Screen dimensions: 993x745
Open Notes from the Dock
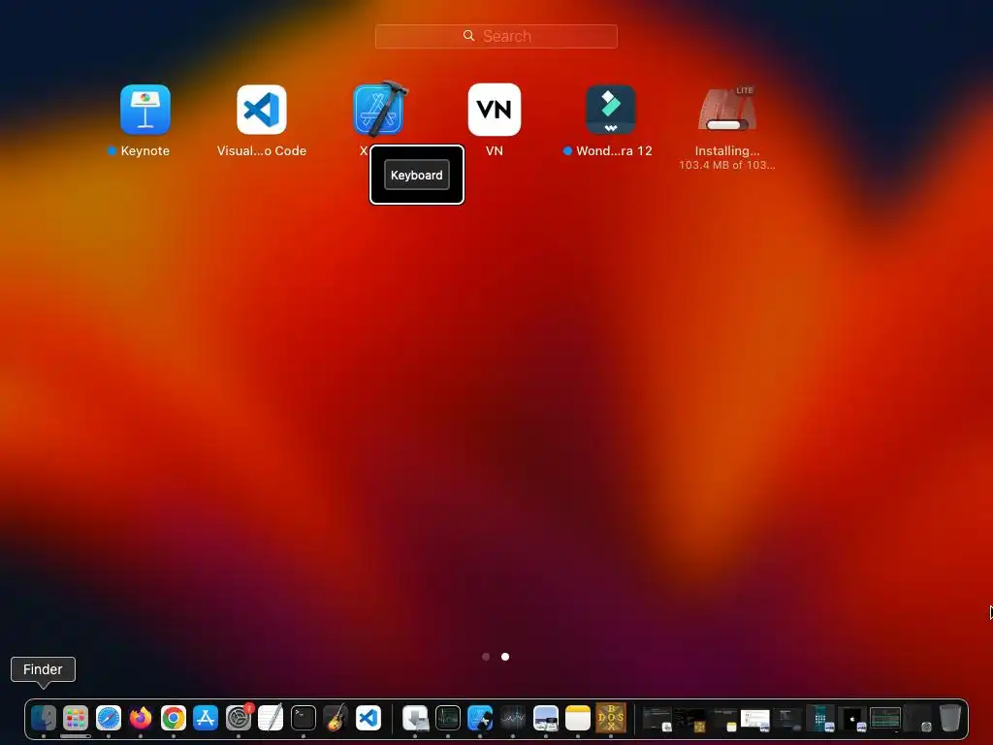click(578, 719)
